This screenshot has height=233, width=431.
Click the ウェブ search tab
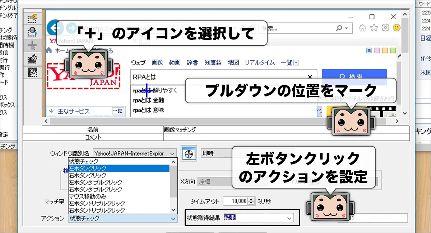click(x=138, y=62)
